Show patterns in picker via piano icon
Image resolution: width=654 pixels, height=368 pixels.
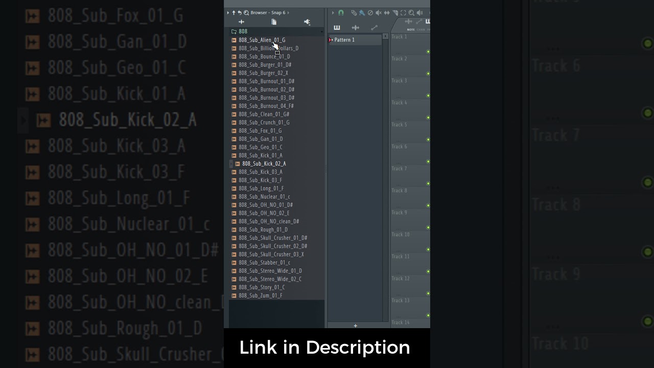point(337,28)
